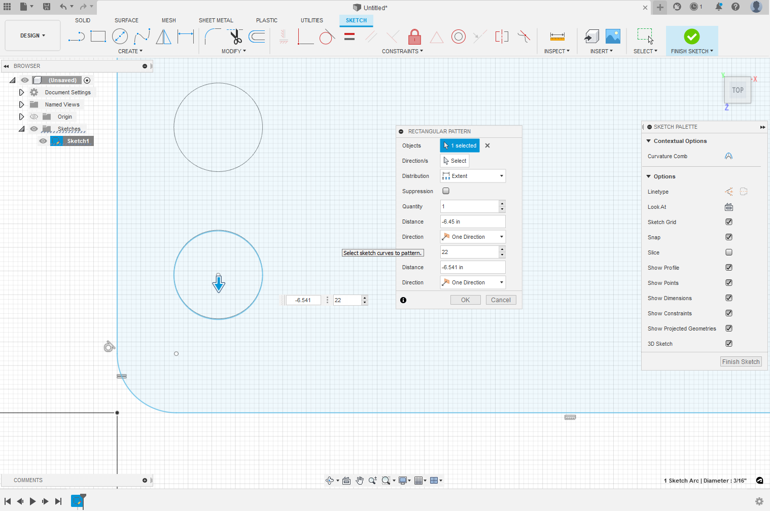Select the Concentric constraint icon

[x=458, y=36]
